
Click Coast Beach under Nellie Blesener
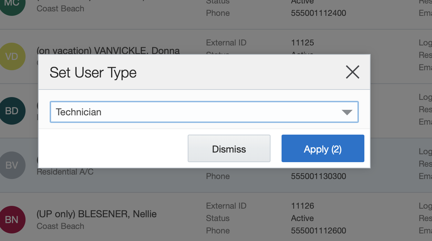tap(60, 226)
